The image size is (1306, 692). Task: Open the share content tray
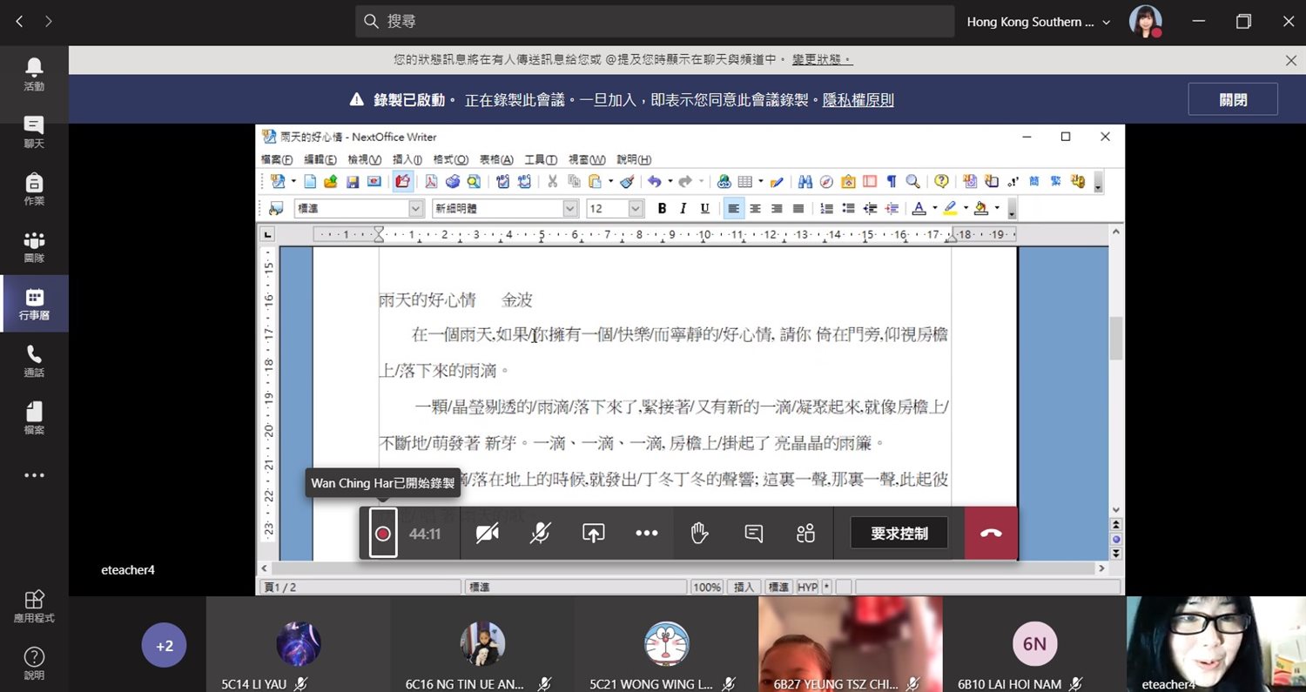pyautogui.click(x=593, y=534)
